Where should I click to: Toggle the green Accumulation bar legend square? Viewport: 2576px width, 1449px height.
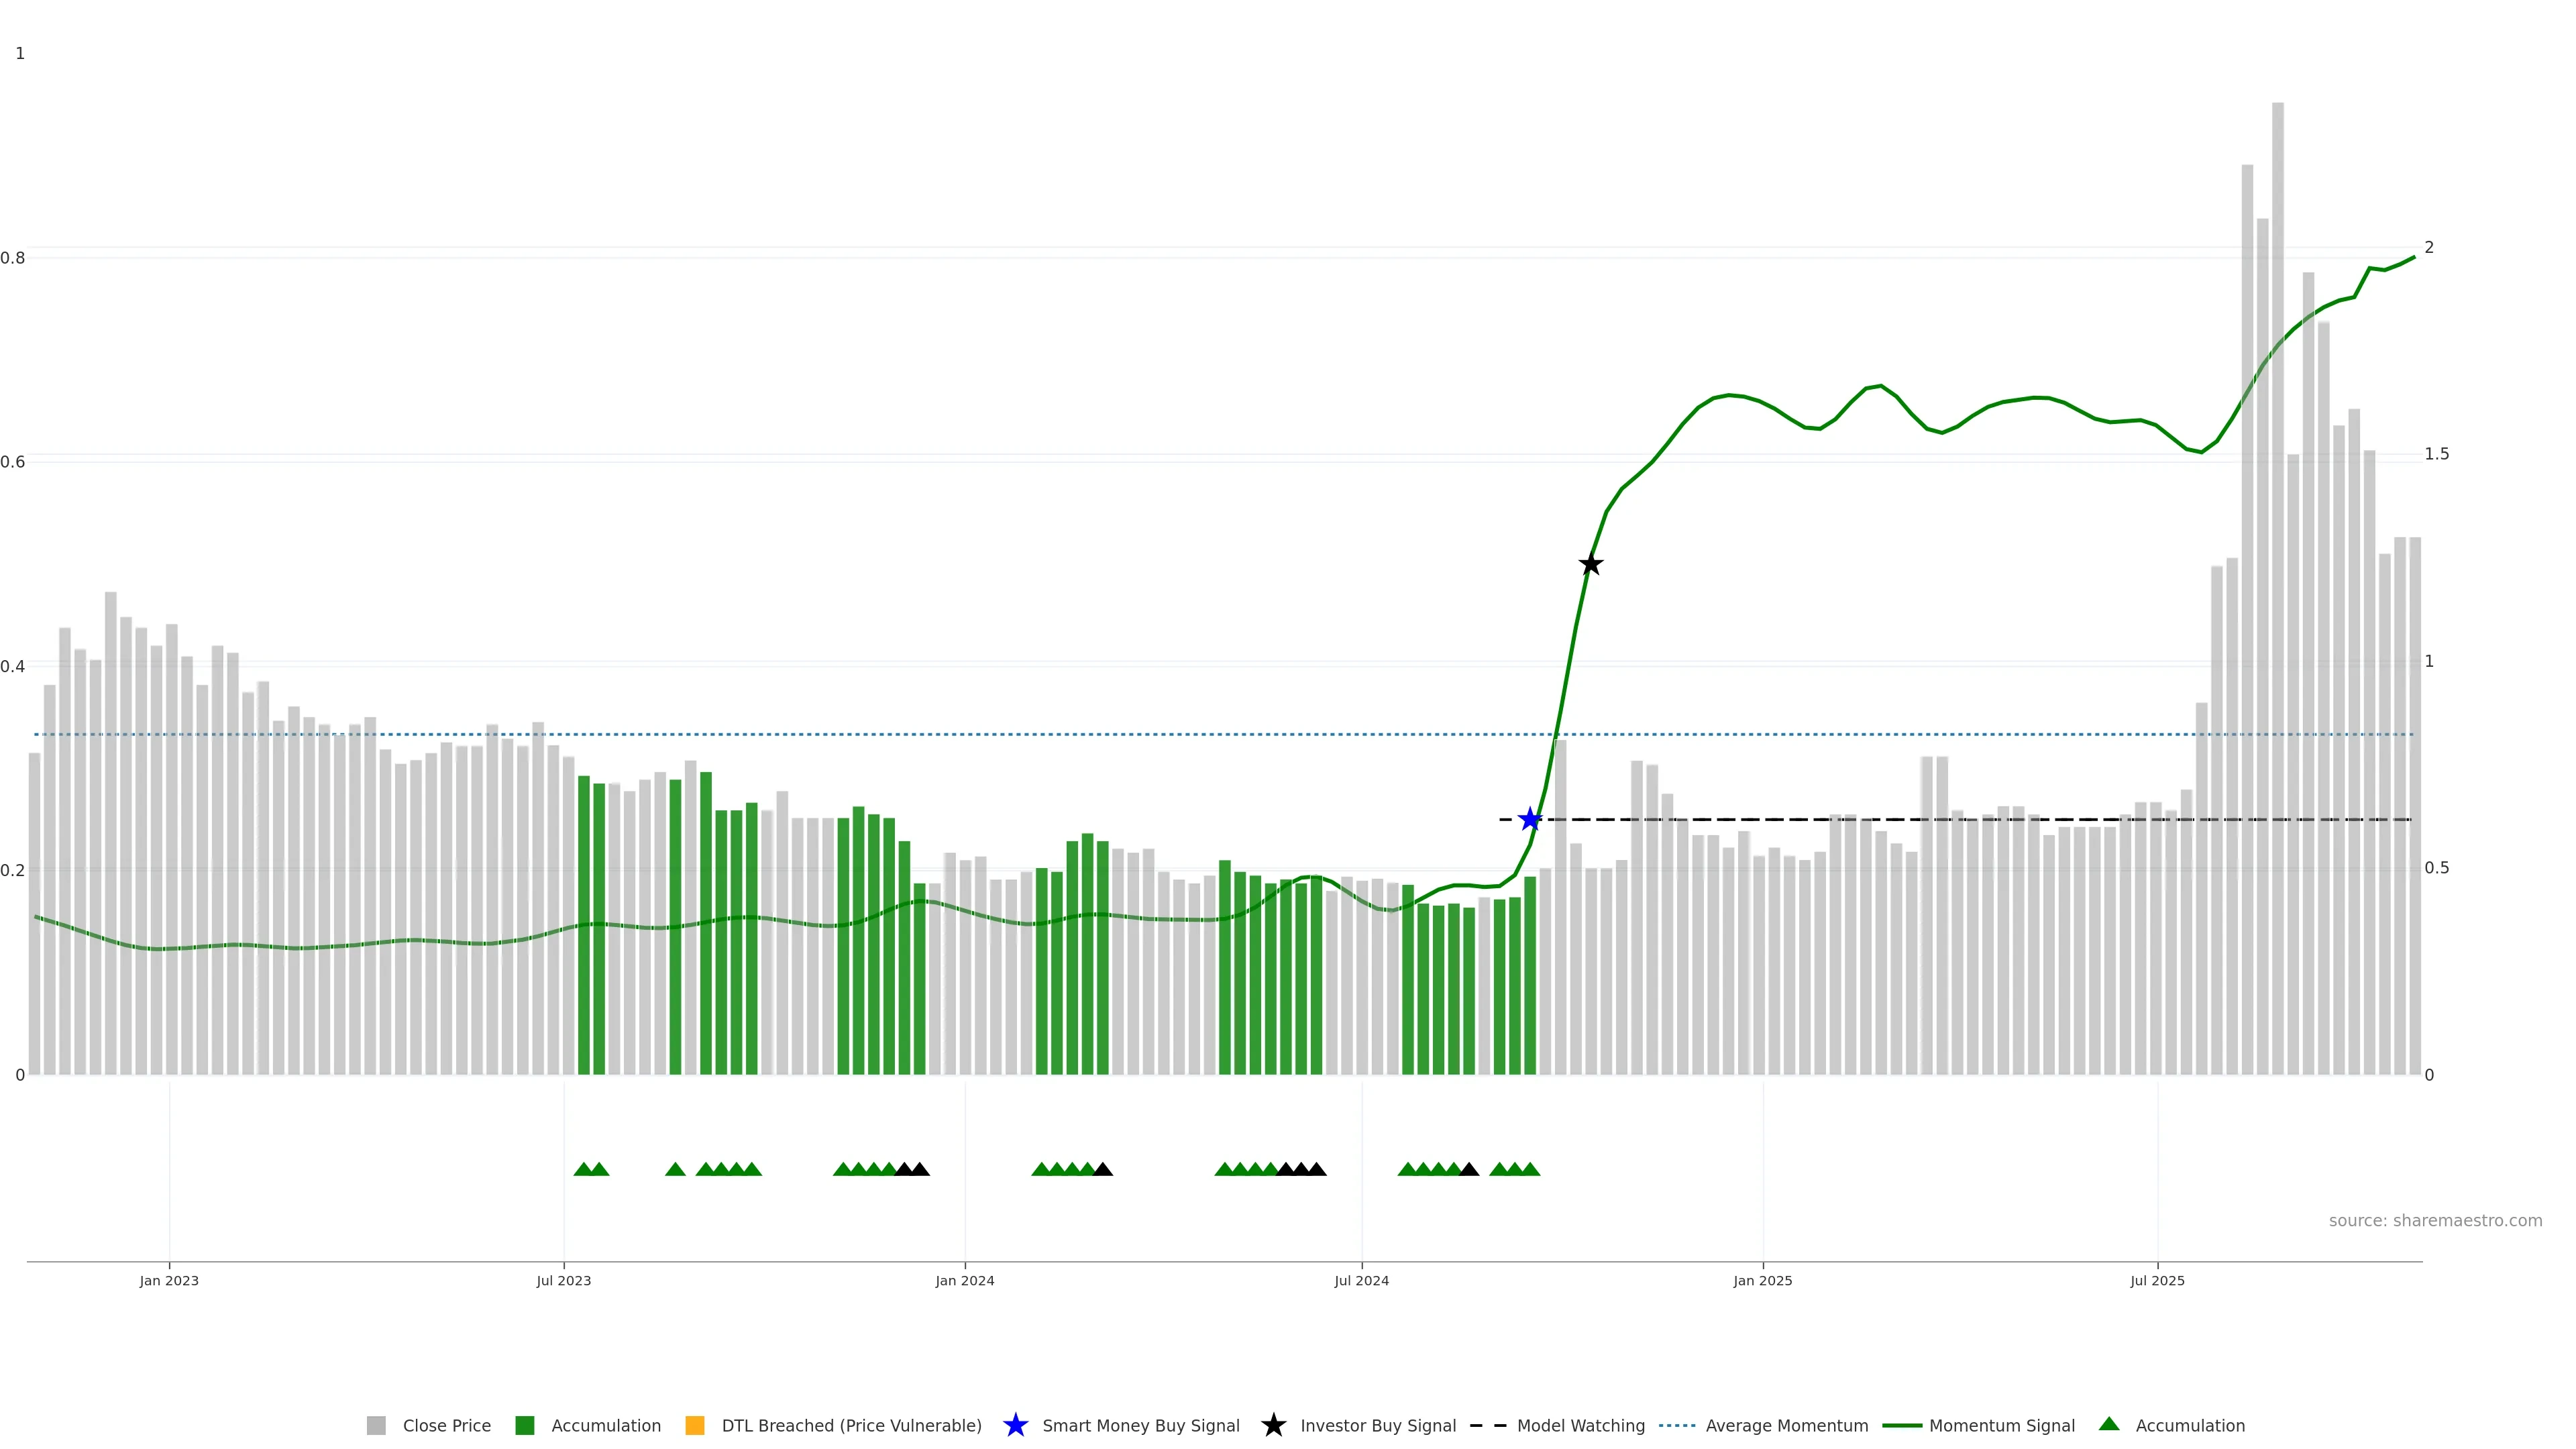[524, 1426]
